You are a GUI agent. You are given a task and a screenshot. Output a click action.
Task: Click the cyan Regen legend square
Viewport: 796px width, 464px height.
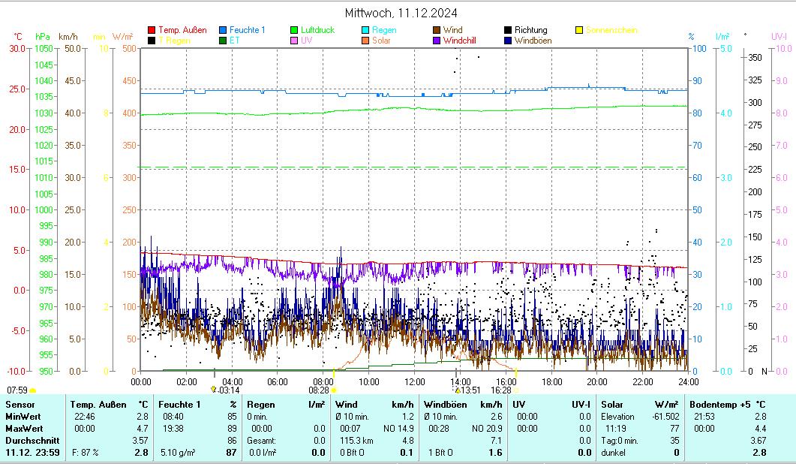pos(365,30)
